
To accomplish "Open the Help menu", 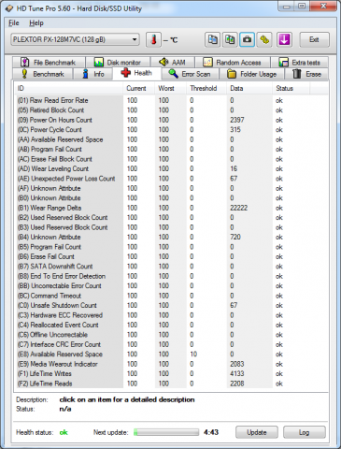I will (x=36, y=23).
